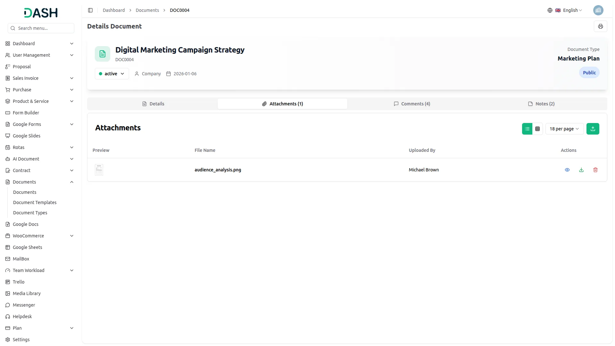The height and width of the screenshot is (346, 615).
Task: Download the audience_analysis.png attachment
Action: click(581, 169)
